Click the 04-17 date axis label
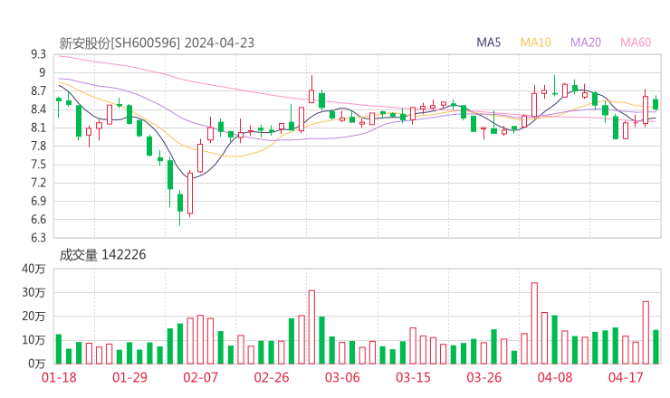 [x=626, y=377]
